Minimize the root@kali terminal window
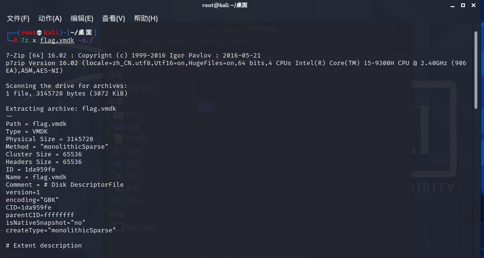The height and width of the screenshot is (258, 484). pos(453,5)
